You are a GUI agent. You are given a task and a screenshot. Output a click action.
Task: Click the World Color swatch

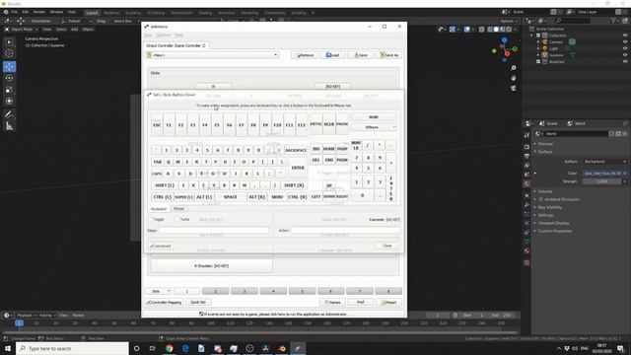[602, 174]
